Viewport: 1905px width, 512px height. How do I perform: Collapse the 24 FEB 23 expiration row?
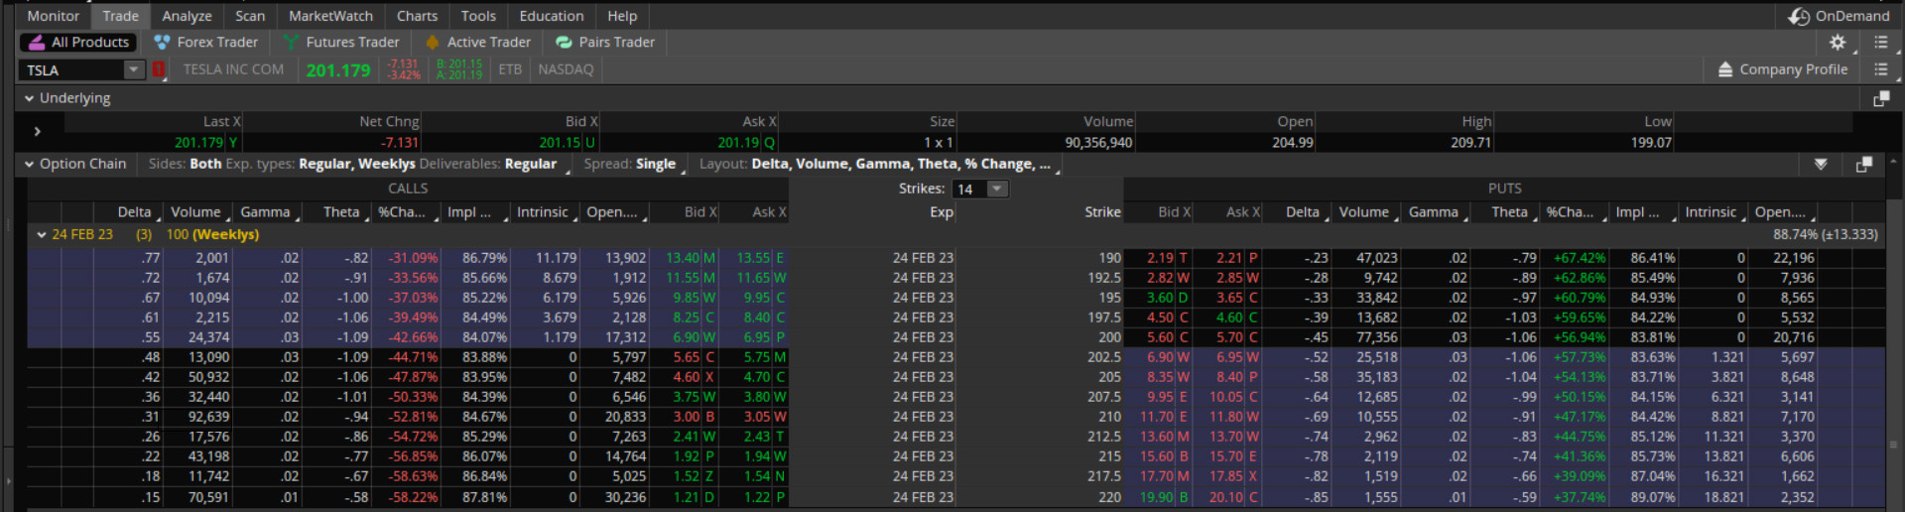point(42,234)
